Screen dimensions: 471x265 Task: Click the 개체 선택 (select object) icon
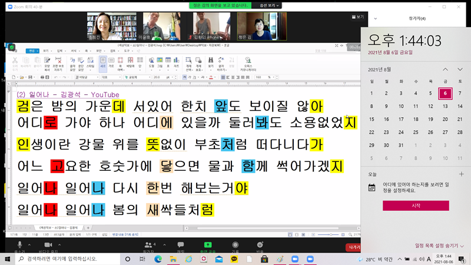coord(188,64)
